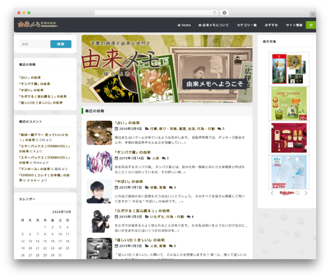Click the Rakuten ad info icon

coord(298,193)
